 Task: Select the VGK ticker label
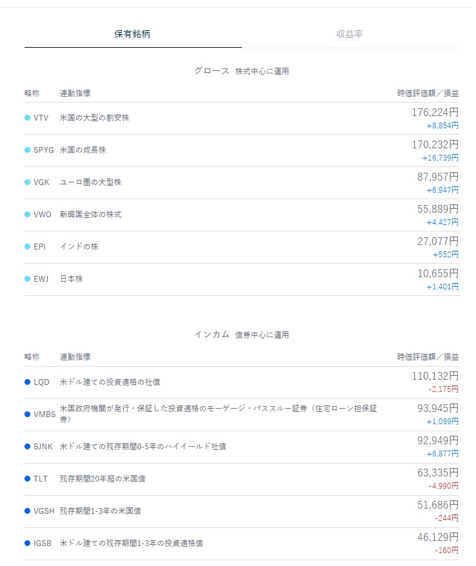point(41,182)
